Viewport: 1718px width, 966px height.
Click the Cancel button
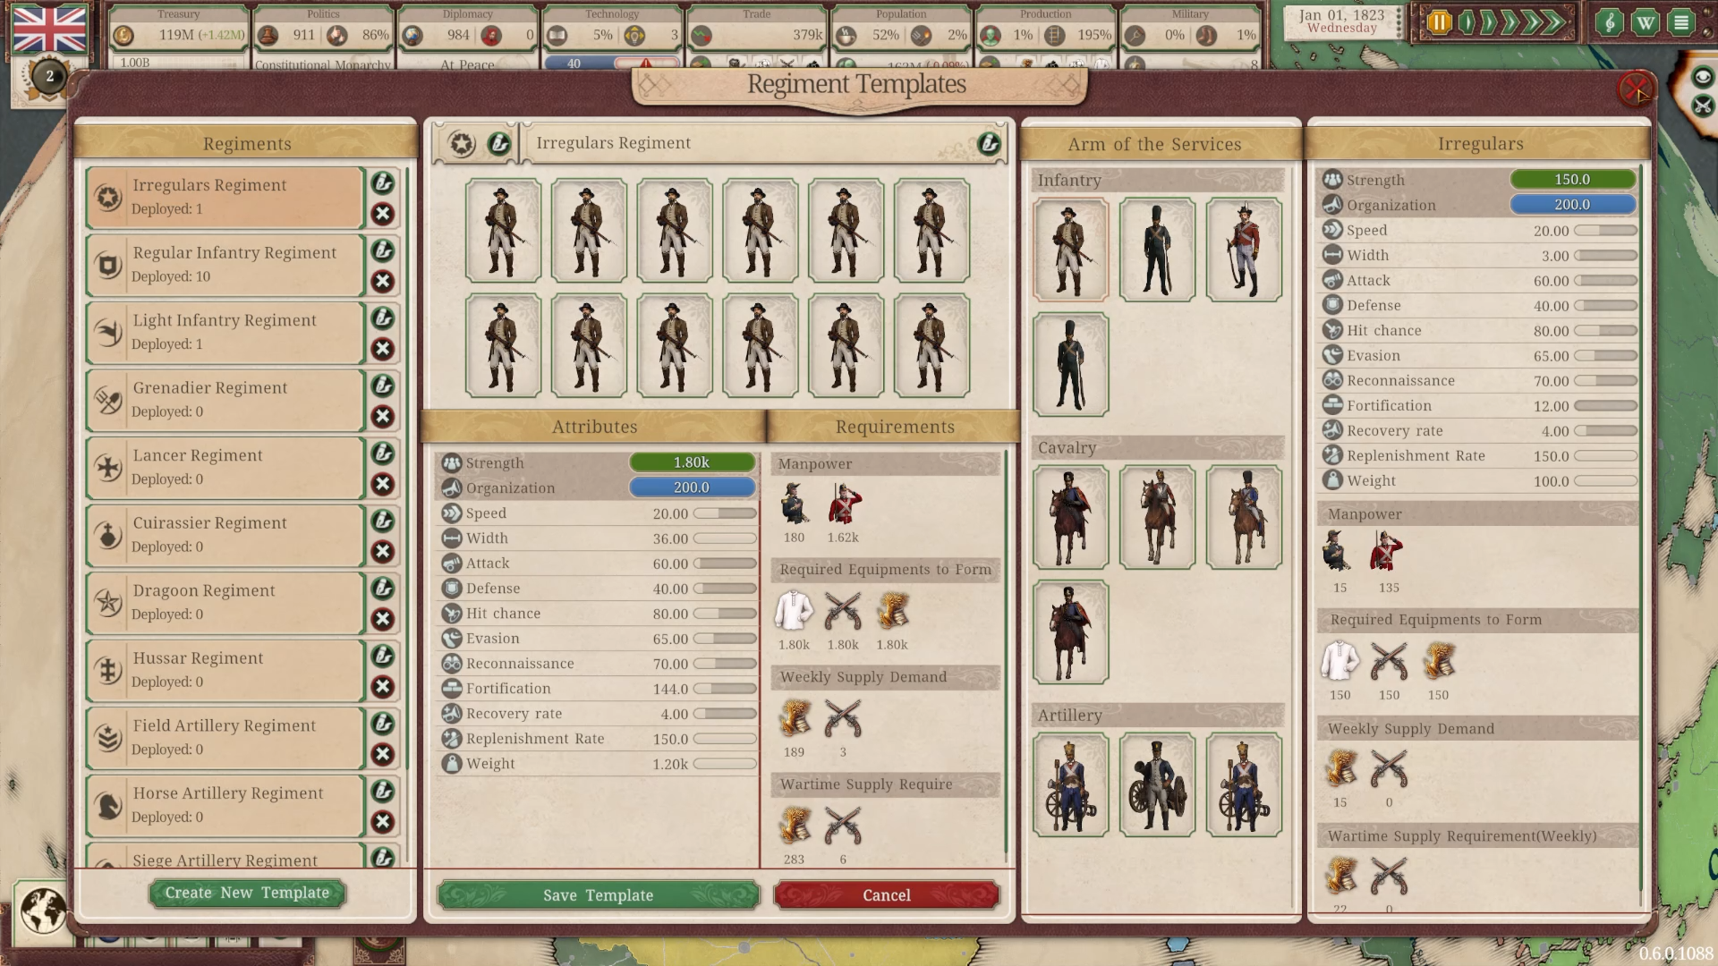point(886,895)
